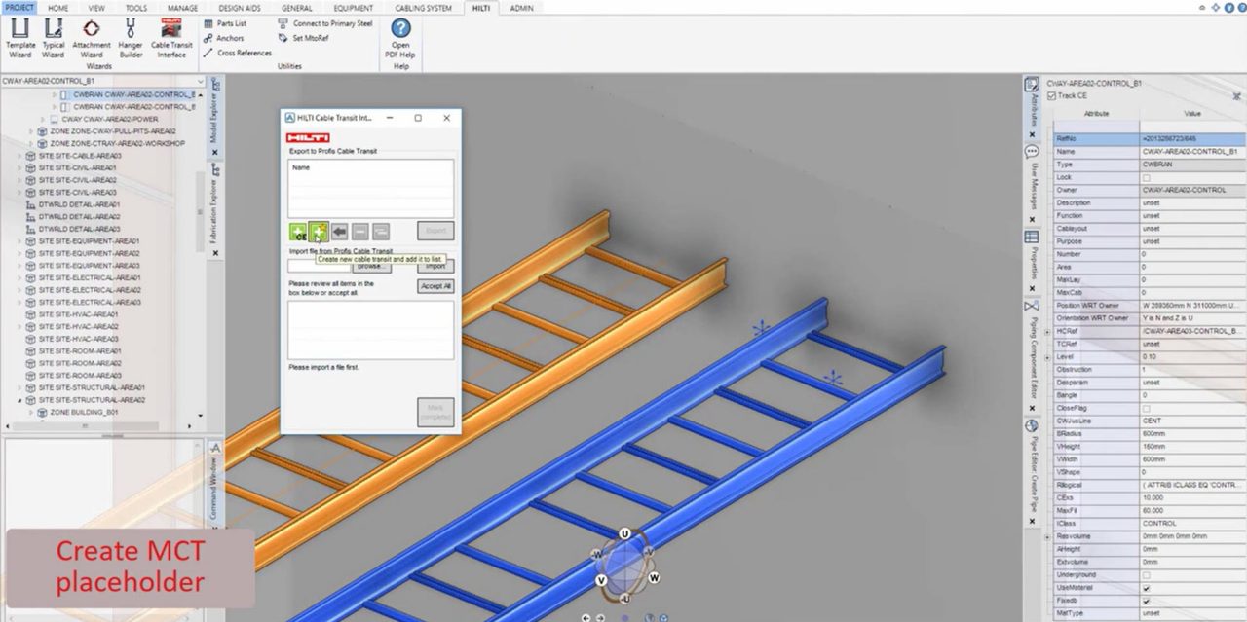Uncheck the UseMaterial attribute checkbox
Screen dimensions: 1247x622
point(1145,588)
